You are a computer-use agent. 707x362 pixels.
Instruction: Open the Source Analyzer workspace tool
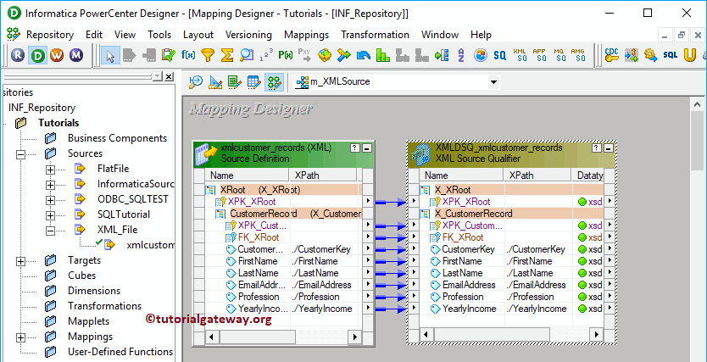196,81
